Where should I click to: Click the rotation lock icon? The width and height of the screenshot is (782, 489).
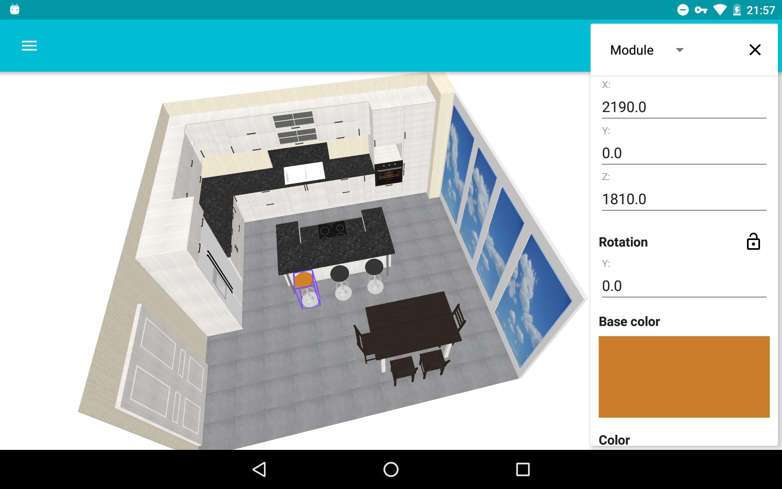[753, 241]
